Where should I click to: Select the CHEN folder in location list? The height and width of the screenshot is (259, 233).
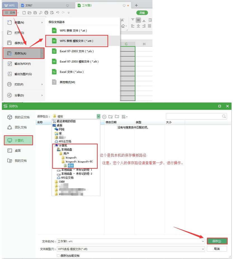[x=62, y=182]
